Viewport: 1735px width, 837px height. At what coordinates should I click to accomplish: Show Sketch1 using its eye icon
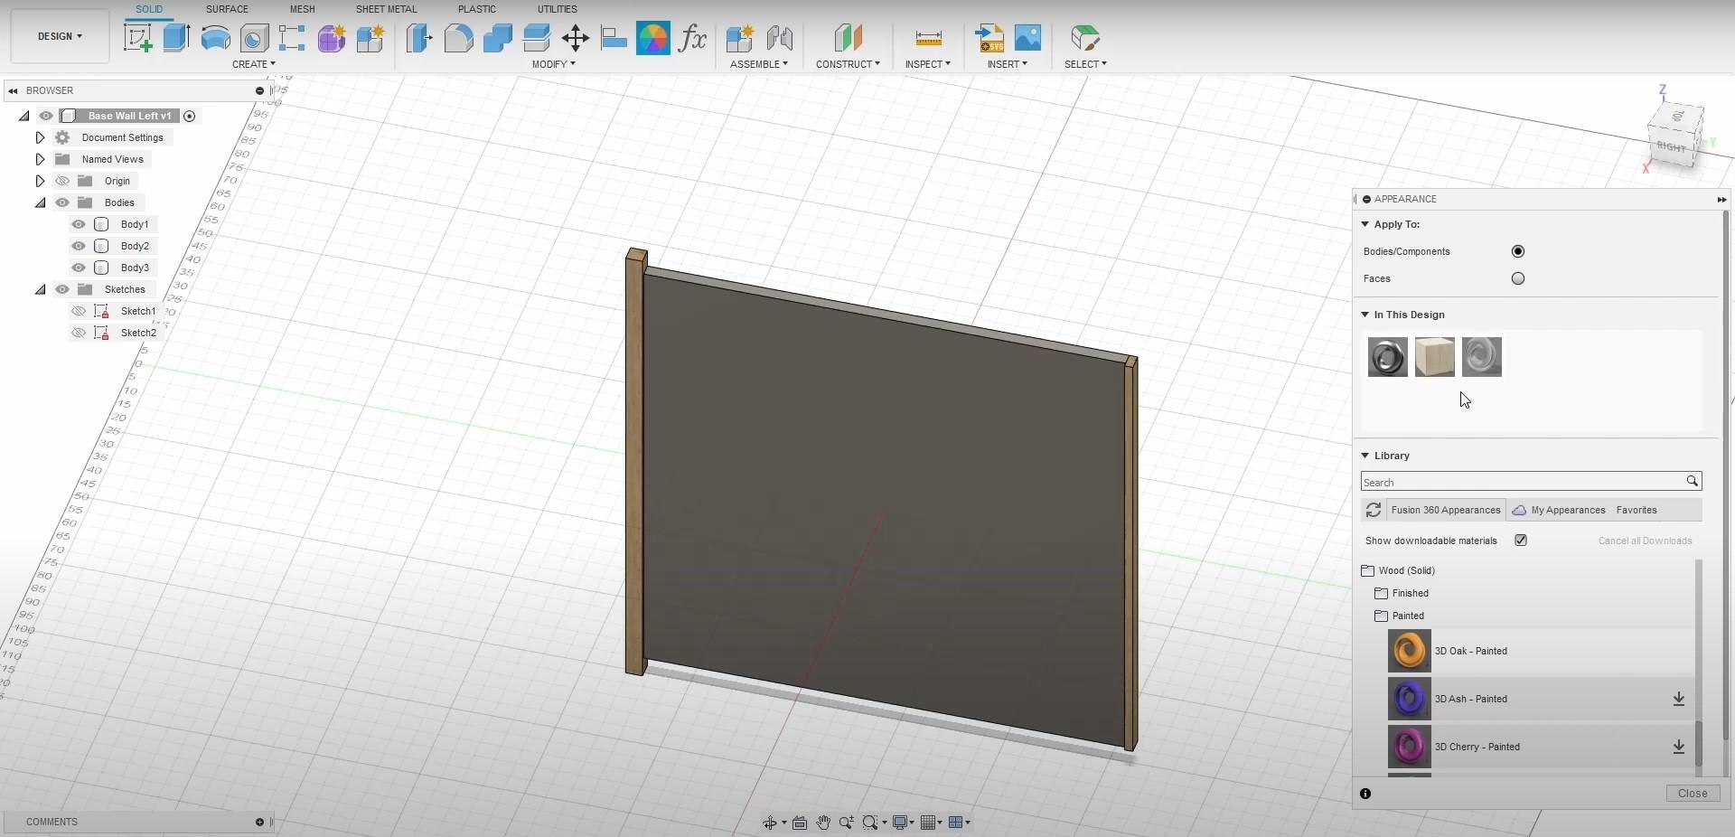click(x=79, y=311)
